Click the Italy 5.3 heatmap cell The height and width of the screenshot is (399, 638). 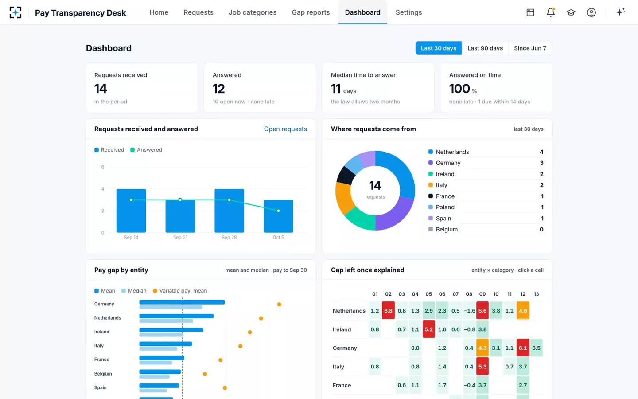(x=482, y=367)
